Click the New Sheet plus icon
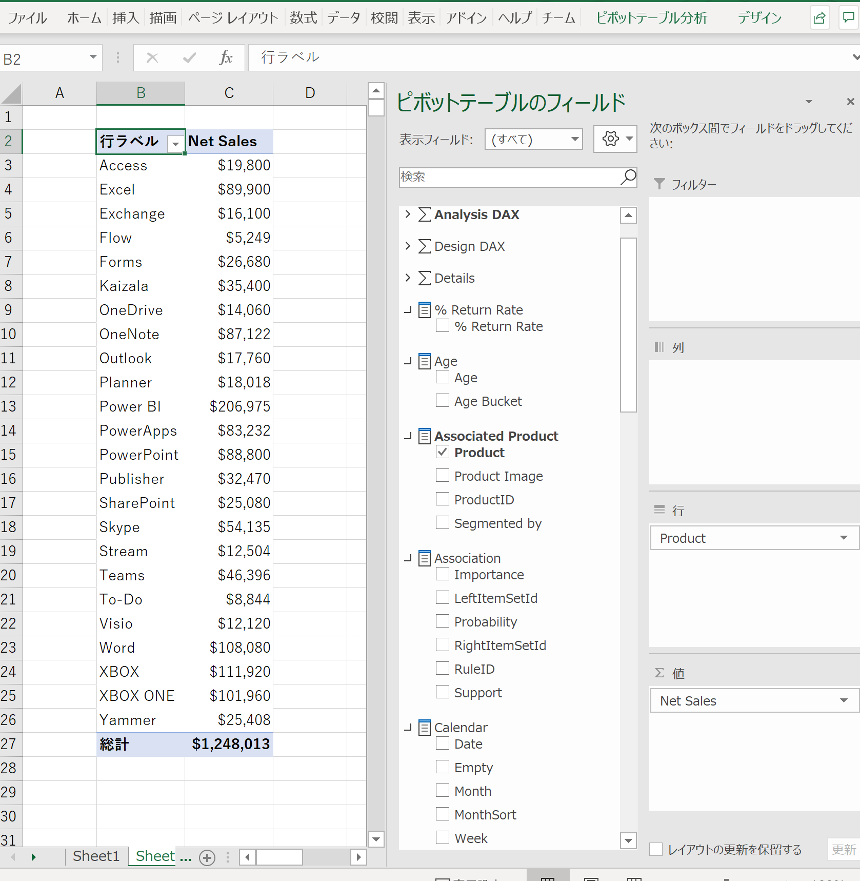 tap(207, 857)
